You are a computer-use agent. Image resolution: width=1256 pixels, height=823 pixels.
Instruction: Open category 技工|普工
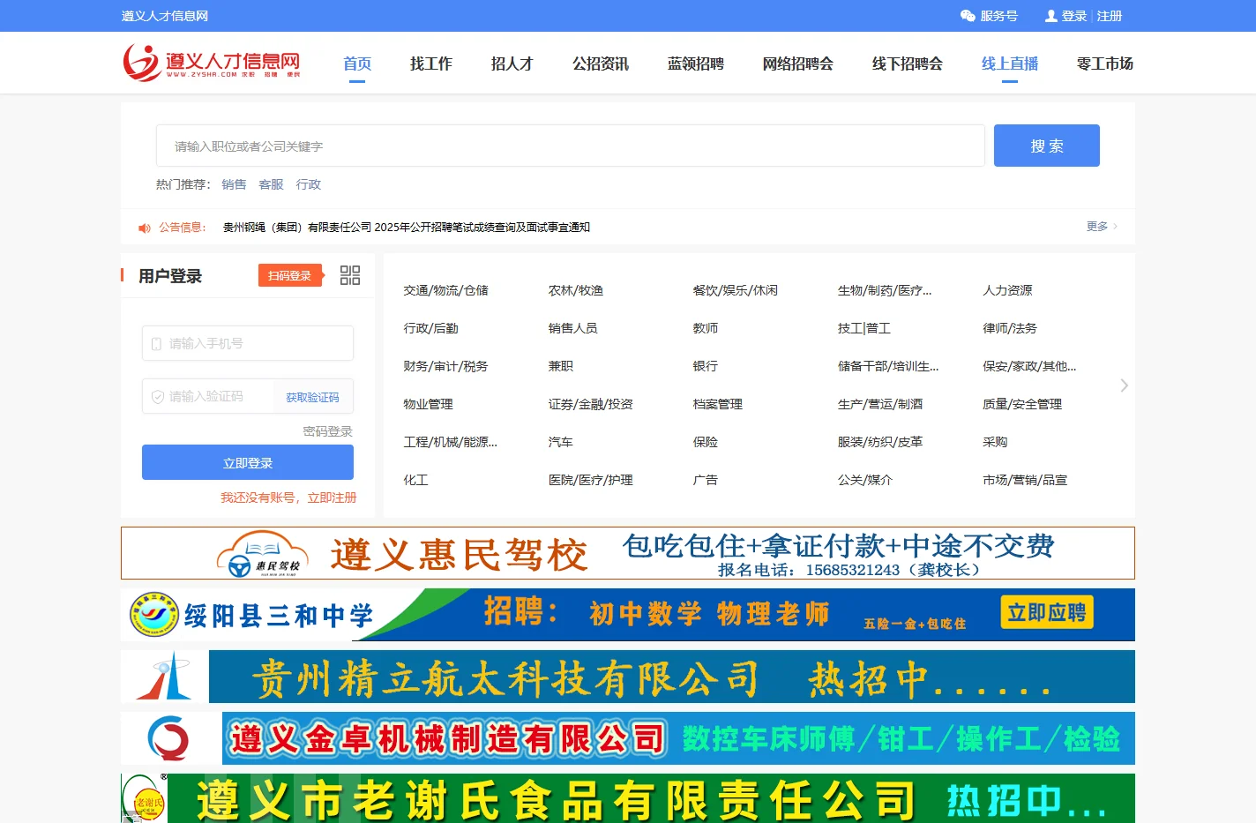point(864,328)
